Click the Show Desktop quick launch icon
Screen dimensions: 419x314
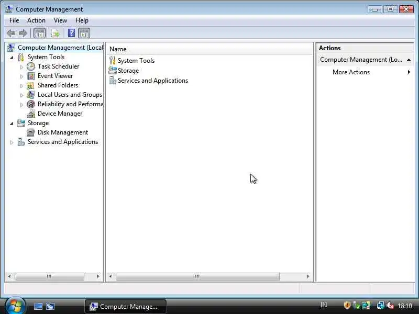coord(38,306)
